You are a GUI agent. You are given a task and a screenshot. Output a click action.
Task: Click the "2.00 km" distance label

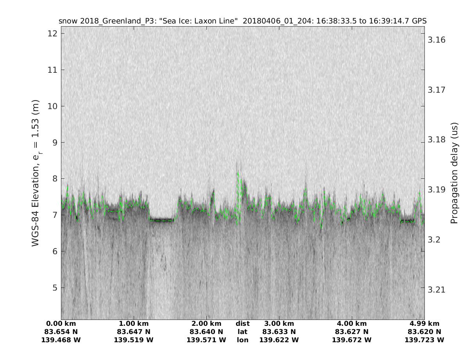206,324
